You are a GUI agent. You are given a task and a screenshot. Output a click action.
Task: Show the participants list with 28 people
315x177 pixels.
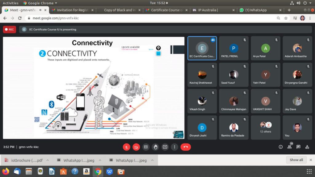pos(289,147)
